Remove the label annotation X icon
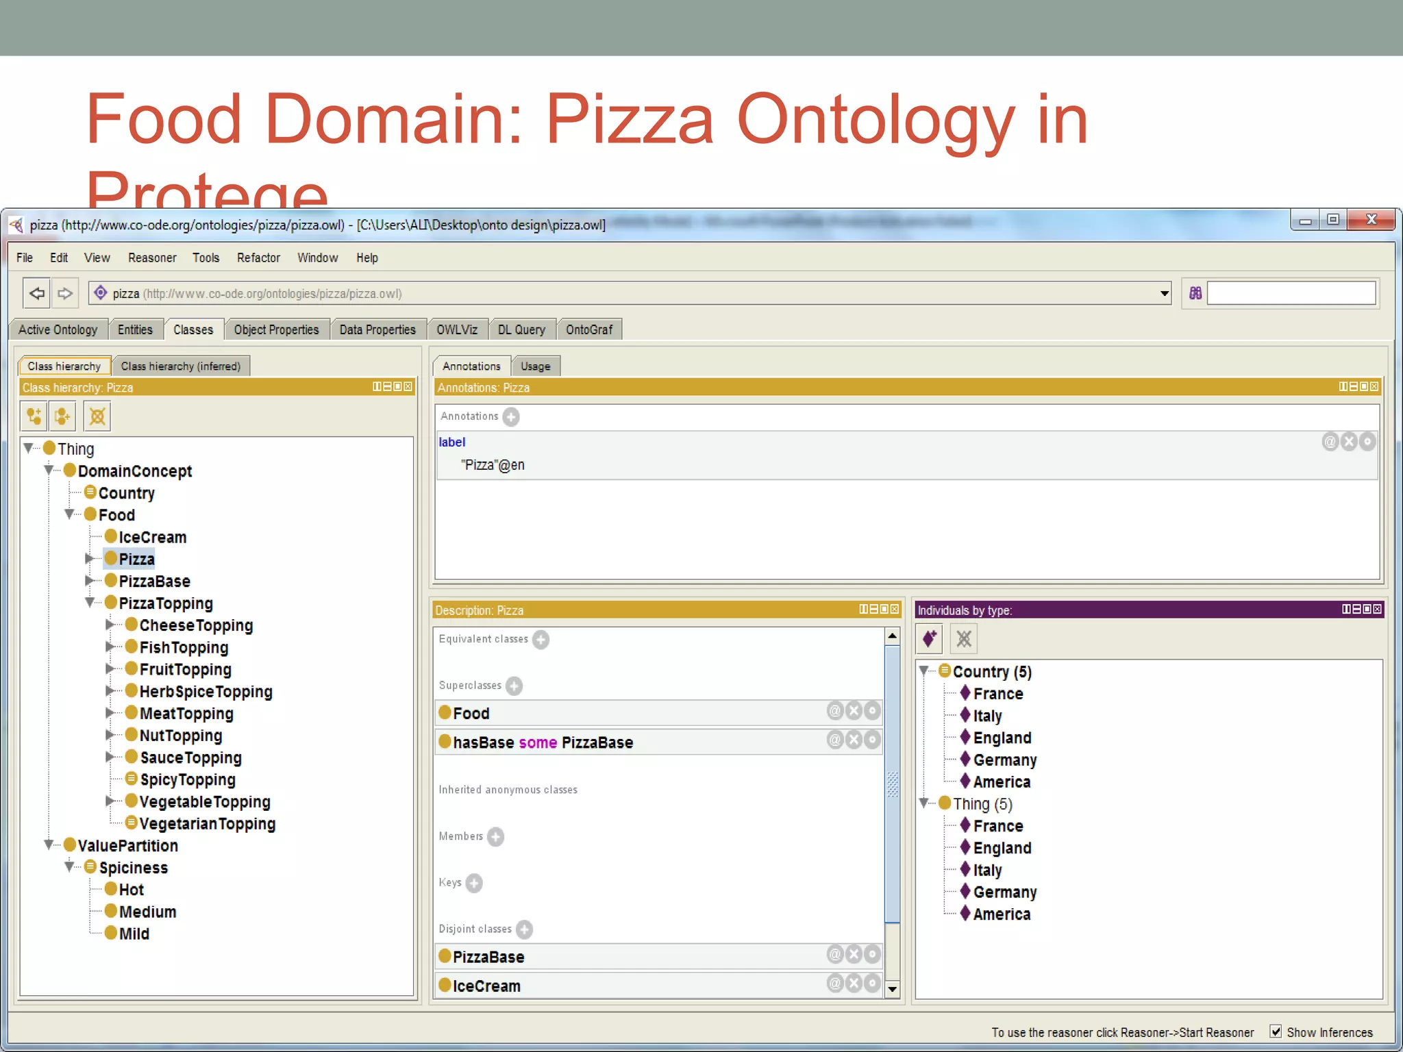 pos(1349,442)
